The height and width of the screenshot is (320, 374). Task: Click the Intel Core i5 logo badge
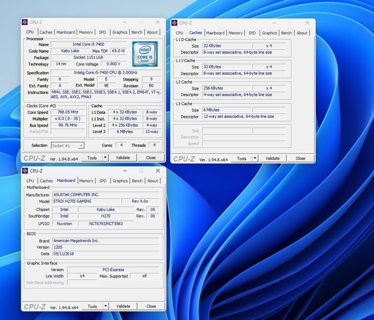click(145, 54)
